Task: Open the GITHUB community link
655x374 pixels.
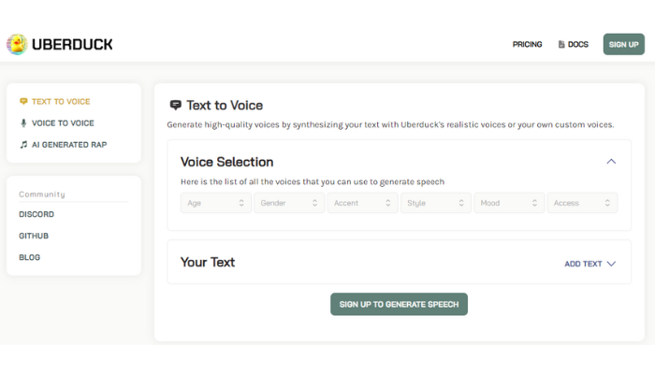Action: (x=34, y=236)
